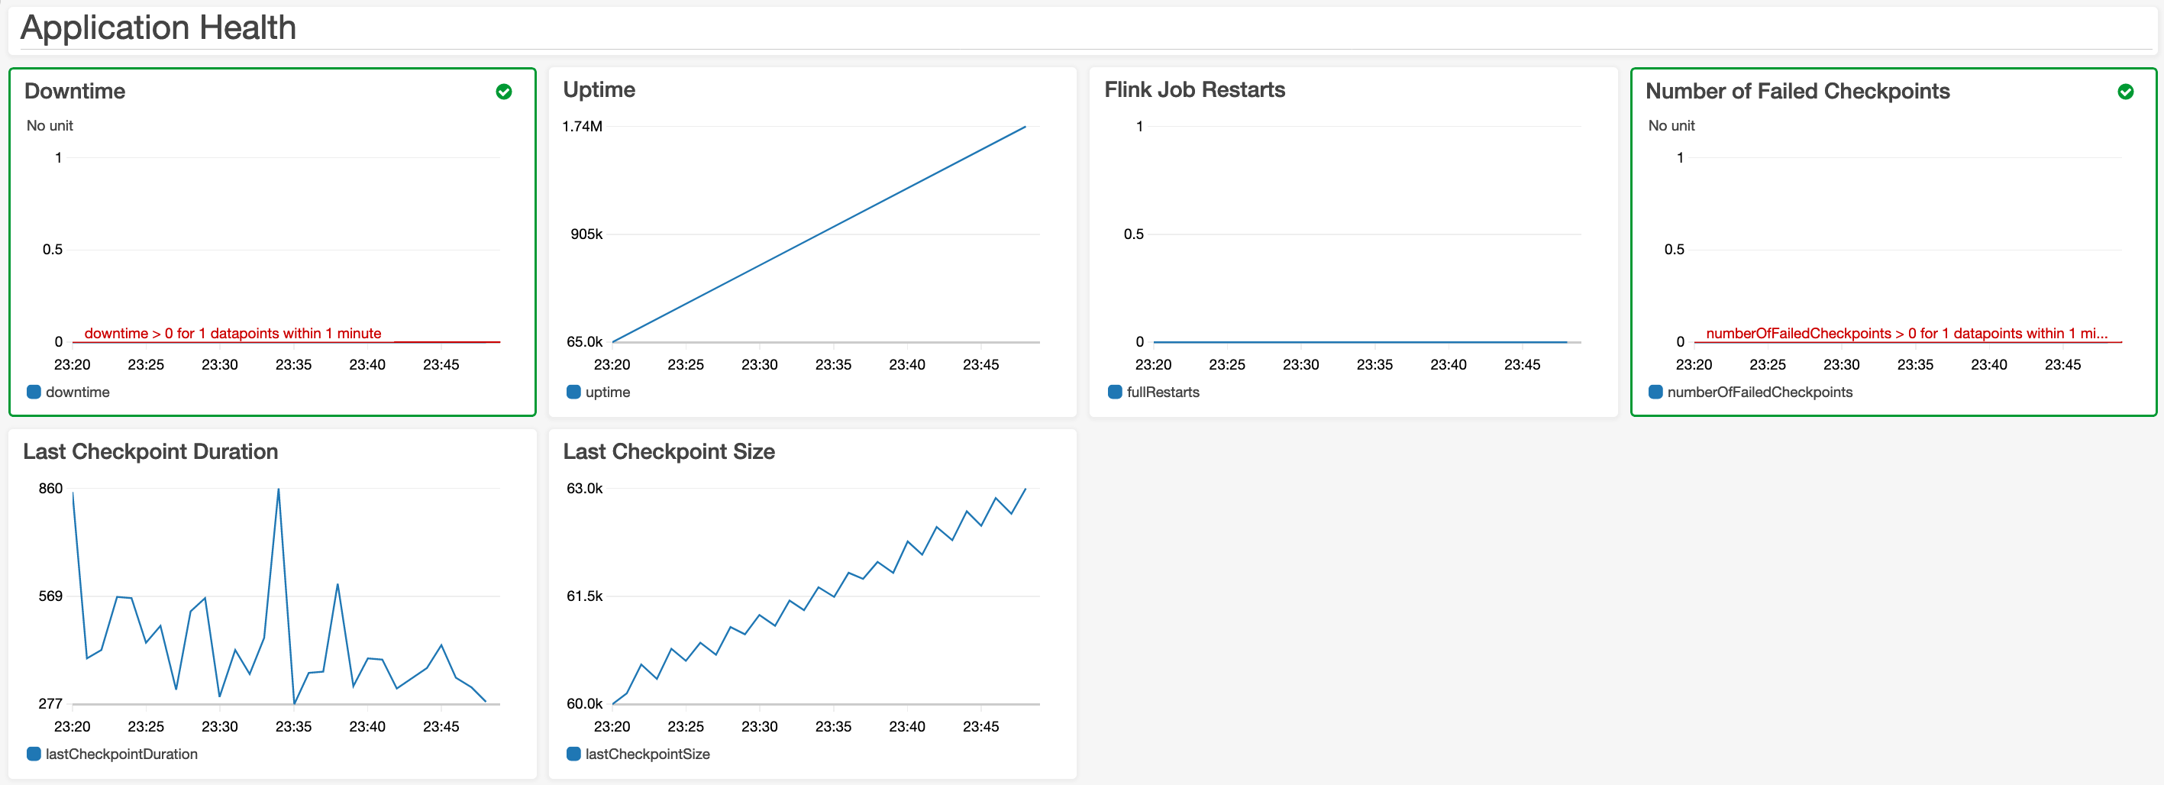Select the Downtime widget title
Viewport: 2164px width, 785px height.
(75, 91)
